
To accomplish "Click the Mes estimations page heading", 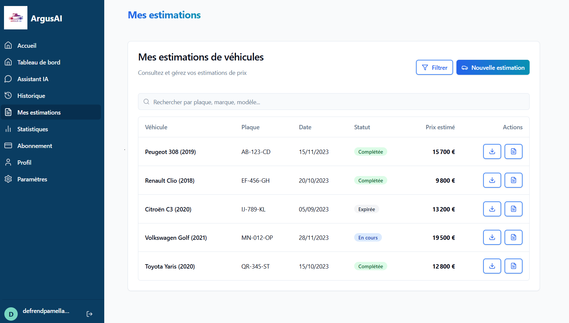I will 164,15.
